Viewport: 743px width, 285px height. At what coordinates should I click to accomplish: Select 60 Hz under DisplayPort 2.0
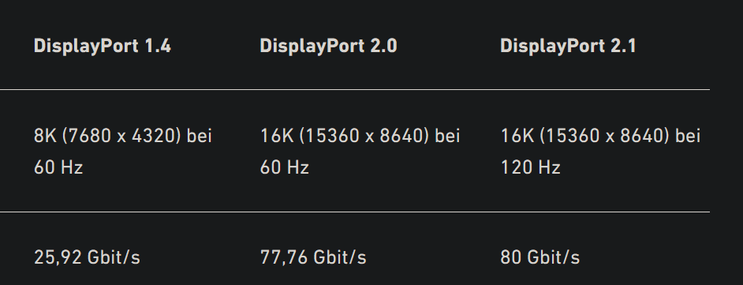click(284, 167)
